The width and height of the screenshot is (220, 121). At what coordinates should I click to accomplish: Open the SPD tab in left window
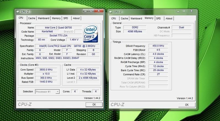pos(66,18)
